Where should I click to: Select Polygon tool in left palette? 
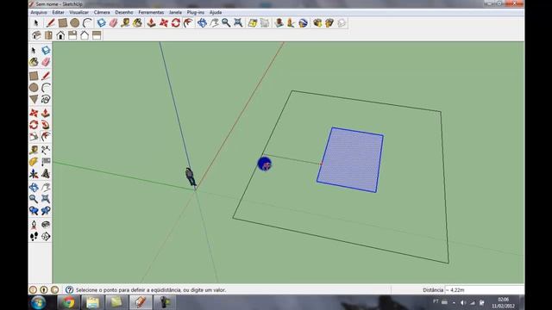34,99
